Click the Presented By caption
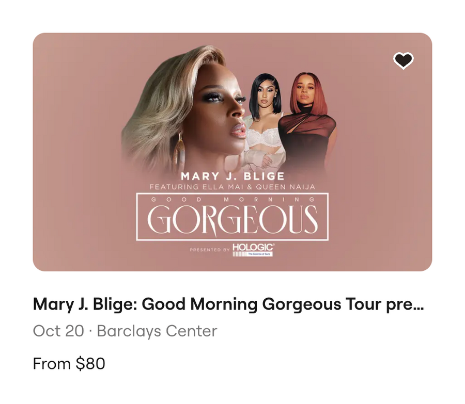 210,250
